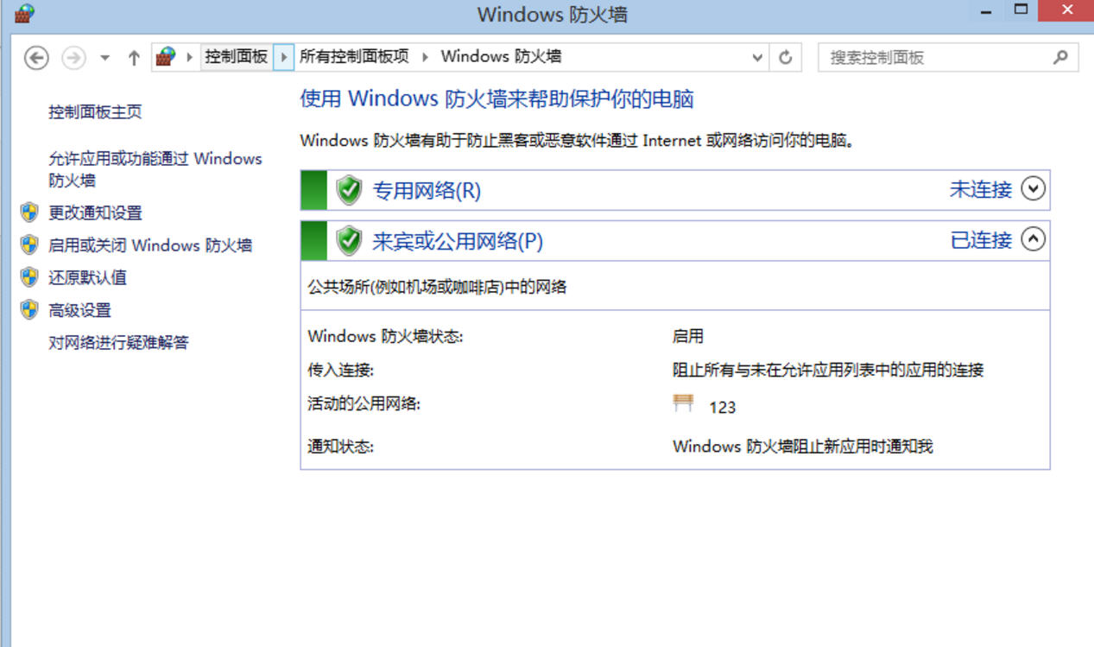Click shield icon beside 高级设置
The width and height of the screenshot is (1094, 647).
[30, 309]
